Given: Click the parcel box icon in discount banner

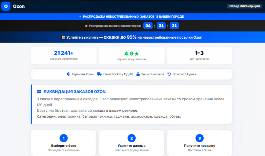Looking at the screenshot, I should (x=63, y=37).
